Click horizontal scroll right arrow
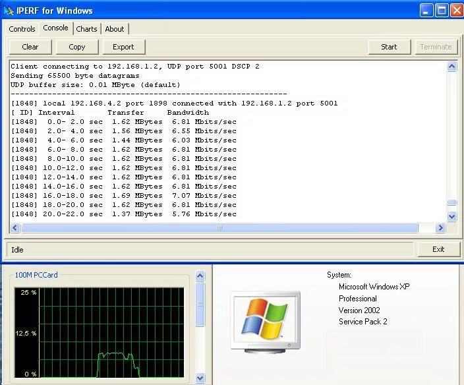The width and height of the screenshot is (464, 385). click(440, 227)
